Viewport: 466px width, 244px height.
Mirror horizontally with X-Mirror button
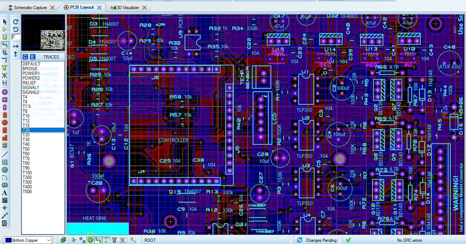(16, 46)
